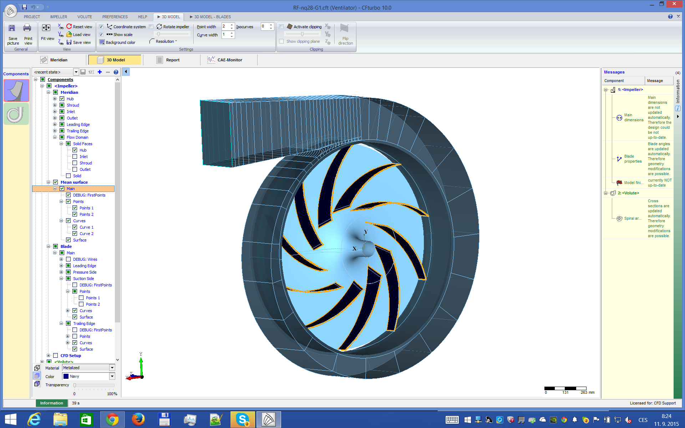Check the Shroud solid face checkbox
The height and width of the screenshot is (428, 685).
(x=75, y=163)
